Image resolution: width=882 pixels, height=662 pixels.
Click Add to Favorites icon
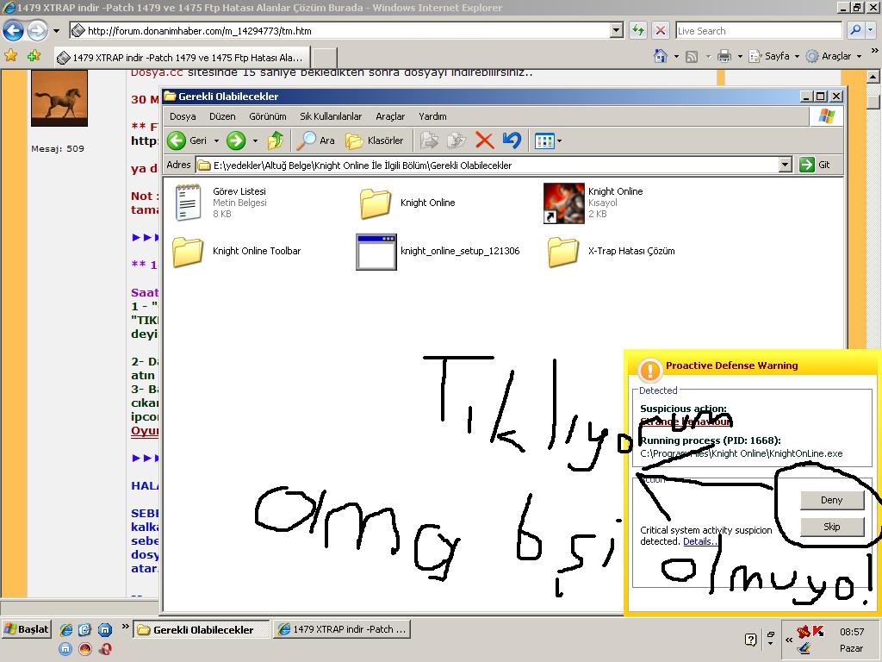(34, 56)
